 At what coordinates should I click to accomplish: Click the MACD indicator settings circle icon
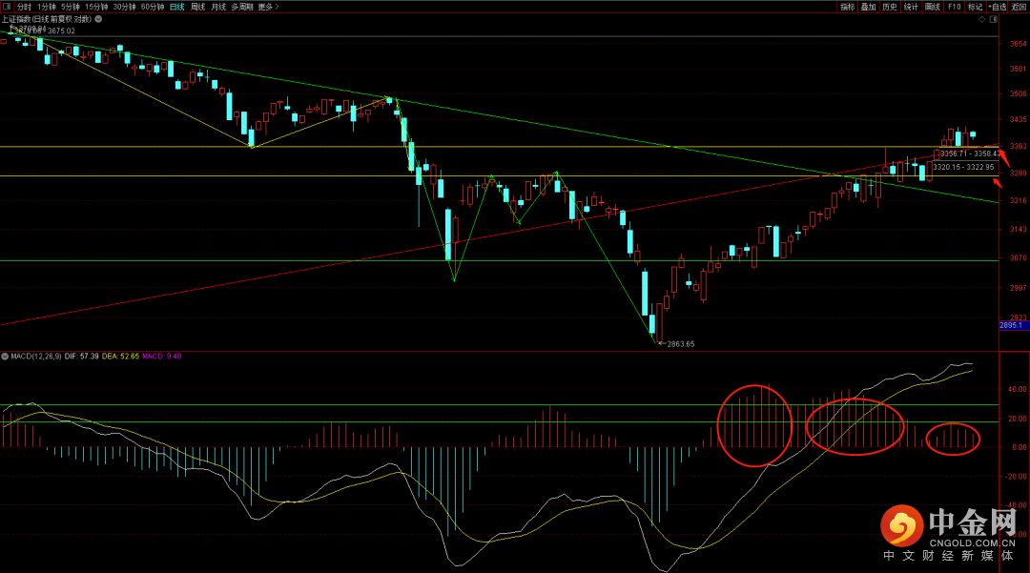point(5,357)
